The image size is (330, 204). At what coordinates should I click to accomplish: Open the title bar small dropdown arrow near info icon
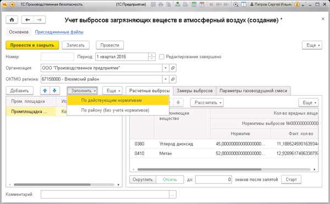coord(303,5)
